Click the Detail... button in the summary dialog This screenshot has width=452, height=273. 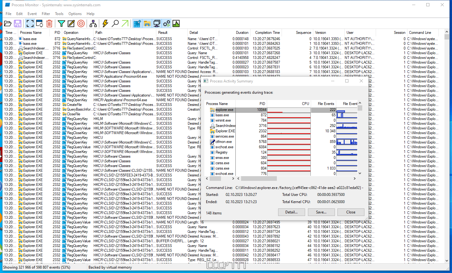(291, 212)
